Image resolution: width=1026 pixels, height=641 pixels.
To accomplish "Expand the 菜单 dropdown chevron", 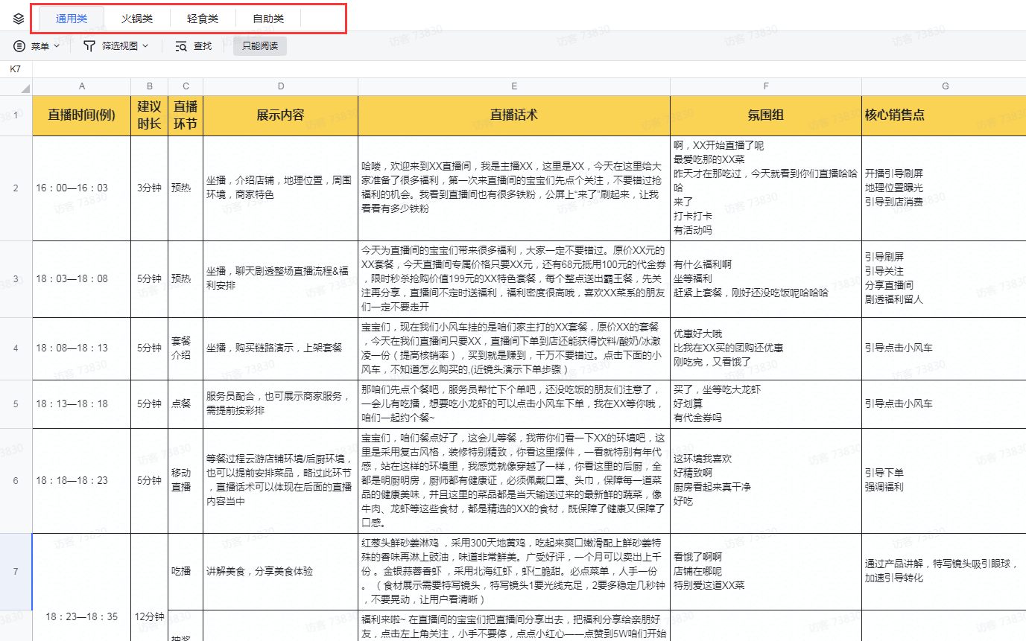I will [56, 45].
